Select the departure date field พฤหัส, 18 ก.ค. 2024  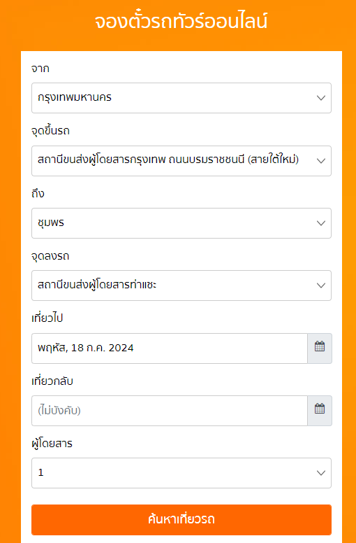[169, 348]
